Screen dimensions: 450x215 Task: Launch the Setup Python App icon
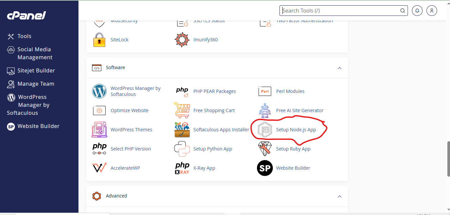pyautogui.click(x=182, y=149)
